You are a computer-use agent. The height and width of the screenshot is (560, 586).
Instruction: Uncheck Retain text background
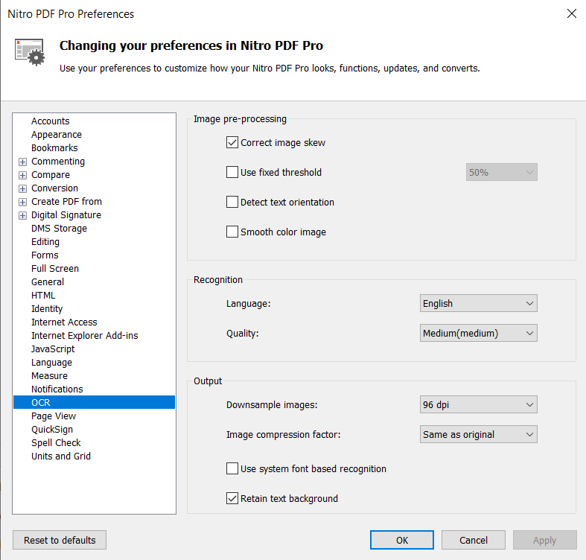(232, 498)
